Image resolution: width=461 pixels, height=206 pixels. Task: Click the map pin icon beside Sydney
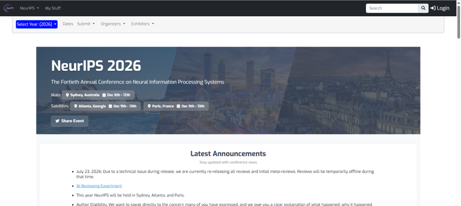(67, 95)
